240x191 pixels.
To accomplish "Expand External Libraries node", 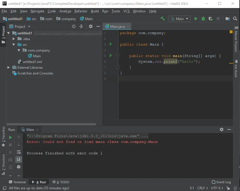I will pos(8,68).
